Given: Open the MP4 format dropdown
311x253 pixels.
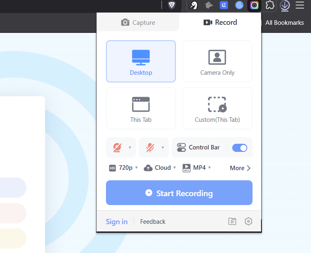Looking at the screenshot, I should [x=197, y=168].
